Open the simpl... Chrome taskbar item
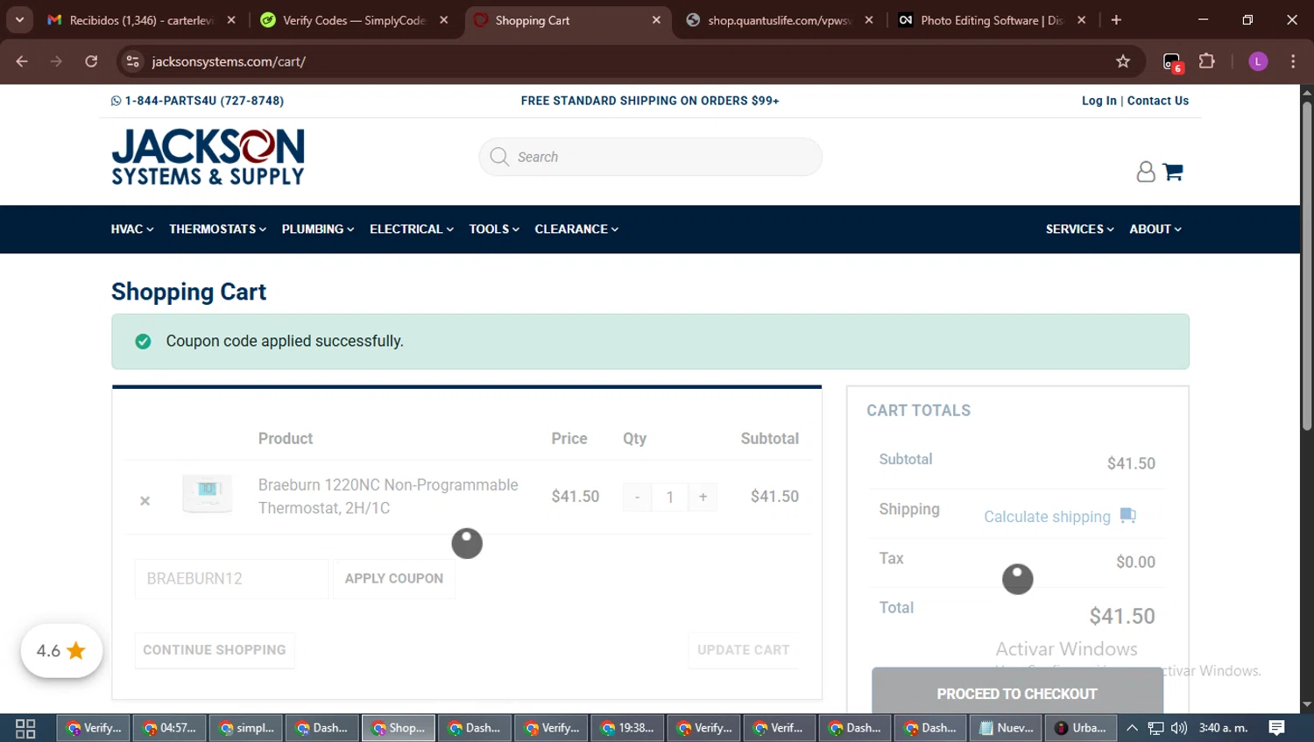 246,728
